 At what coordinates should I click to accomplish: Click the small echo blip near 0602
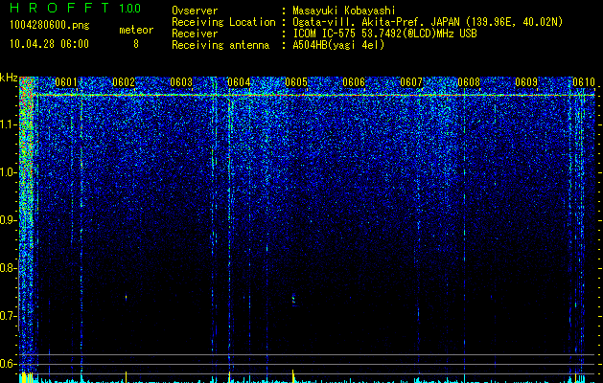(126, 297)
